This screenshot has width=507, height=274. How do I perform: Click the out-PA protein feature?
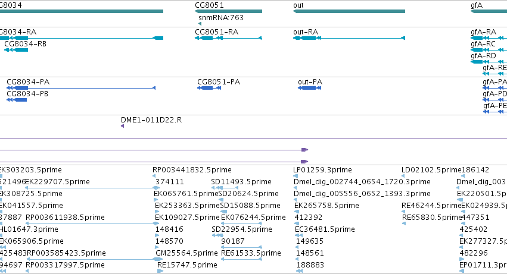coord(309,88)
